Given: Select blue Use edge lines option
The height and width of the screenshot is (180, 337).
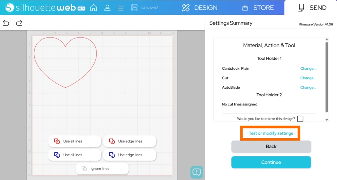Looking at the screenshot, I should point(129,155).
